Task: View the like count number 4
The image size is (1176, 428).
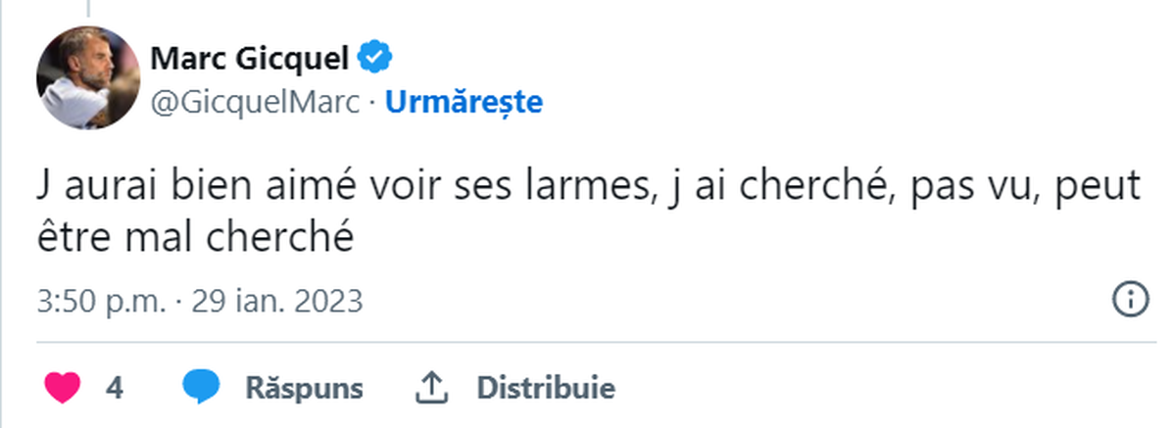Action: click(115, 389)
